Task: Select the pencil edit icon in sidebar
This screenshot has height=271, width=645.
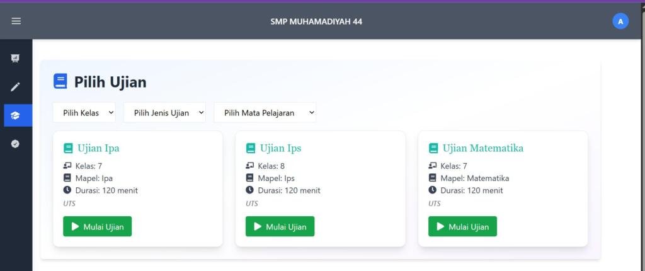Action: pyautogui.click(x=16, y=87)
